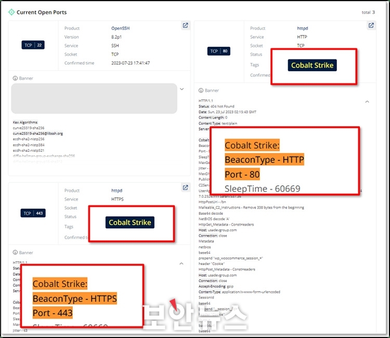Click the 'Confirmed time' label in SSH card
The image size is (390, 338).
tap(80, 63)
